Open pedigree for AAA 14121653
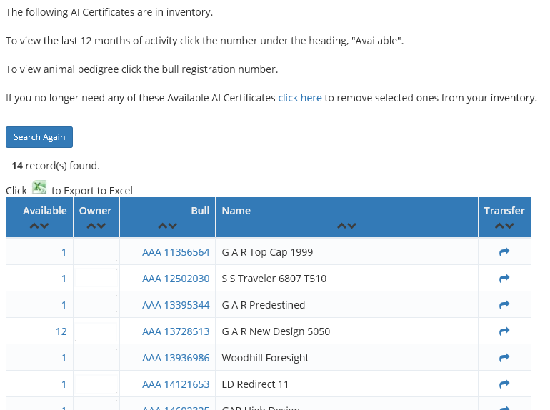Screen dimensions: 550x410 point(176,384)
